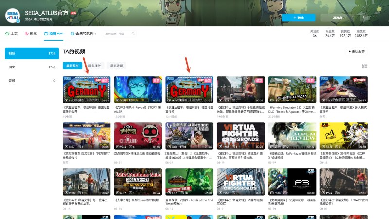The image size is (389, 219).
Task: Open the Total War Warhammer 40000 event thumbnail
Action: (189, 135)
